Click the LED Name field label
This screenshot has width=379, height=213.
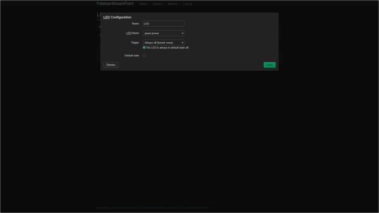click(132, 33)
